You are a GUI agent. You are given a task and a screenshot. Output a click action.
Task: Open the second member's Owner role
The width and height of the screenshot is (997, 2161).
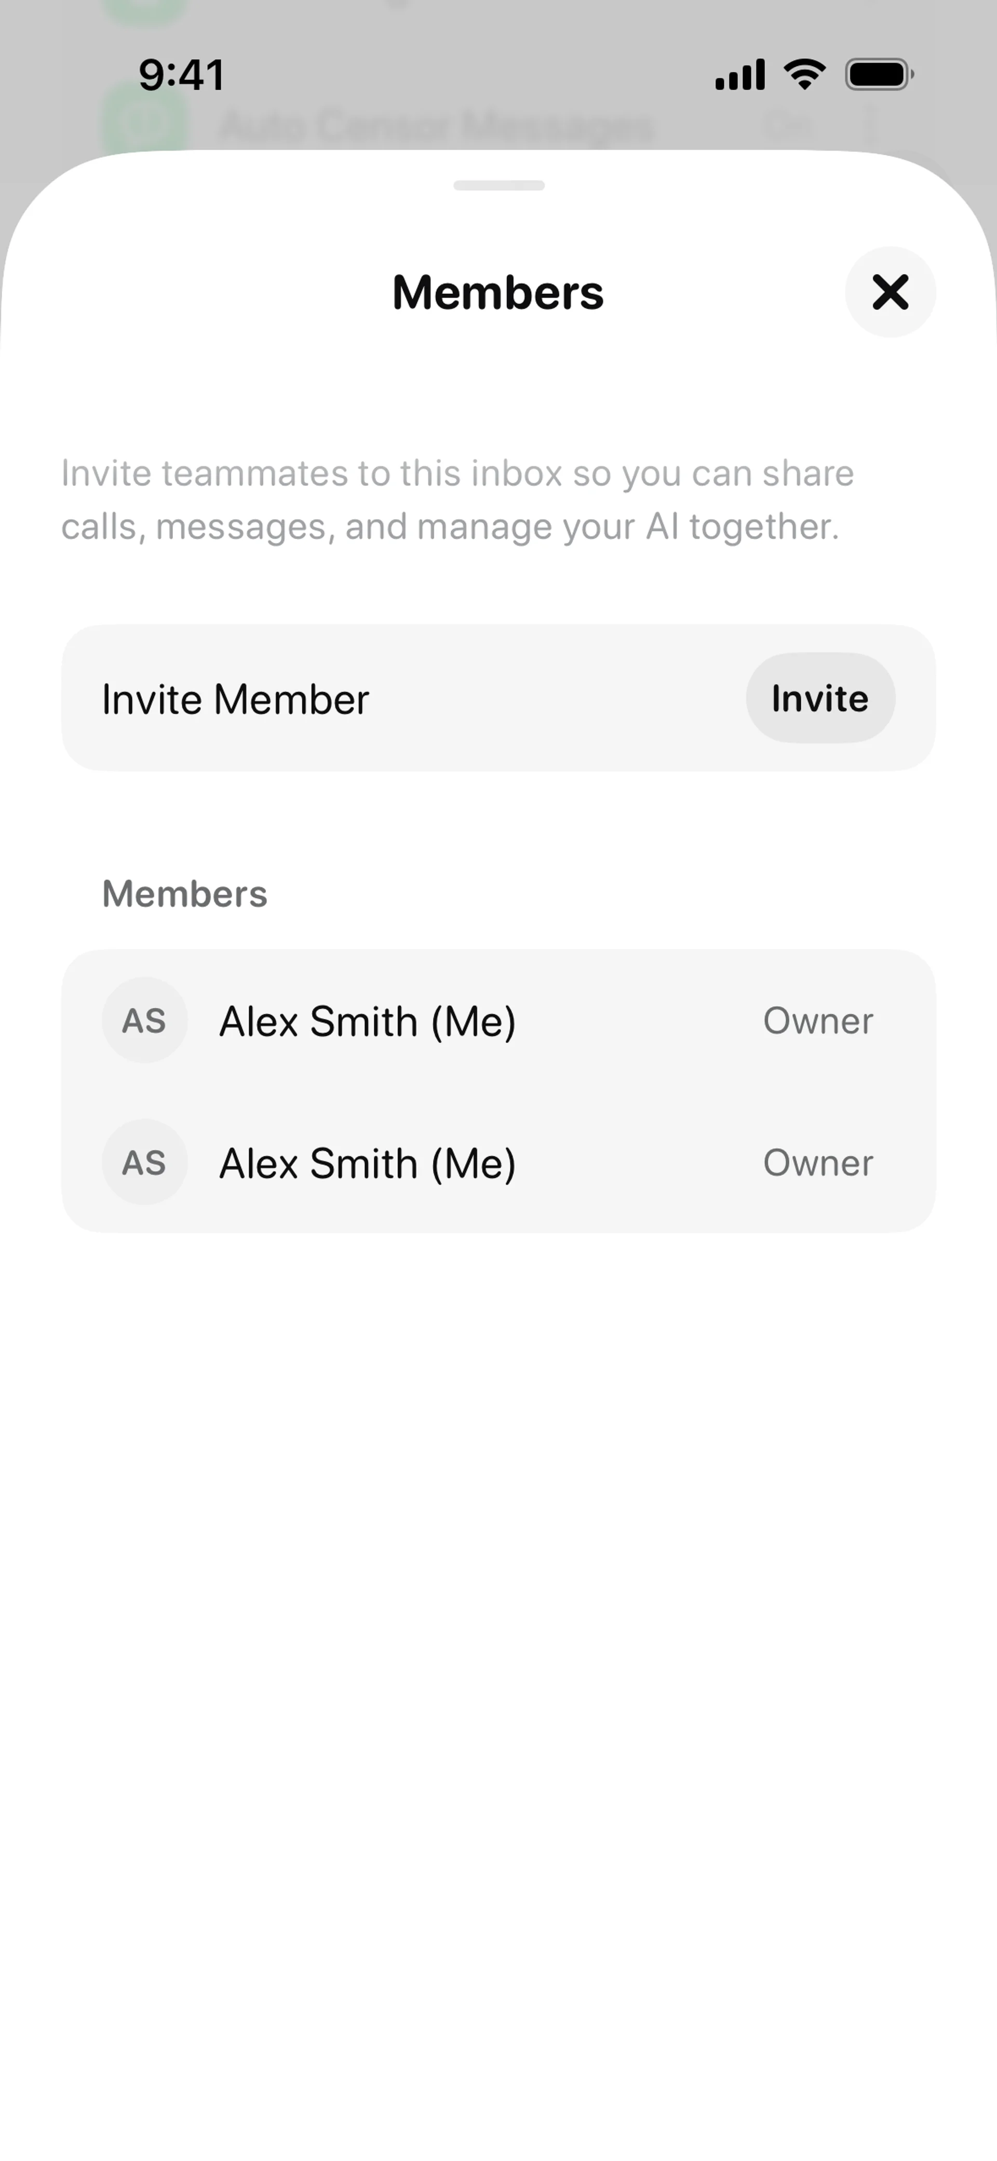(817, 1164)
